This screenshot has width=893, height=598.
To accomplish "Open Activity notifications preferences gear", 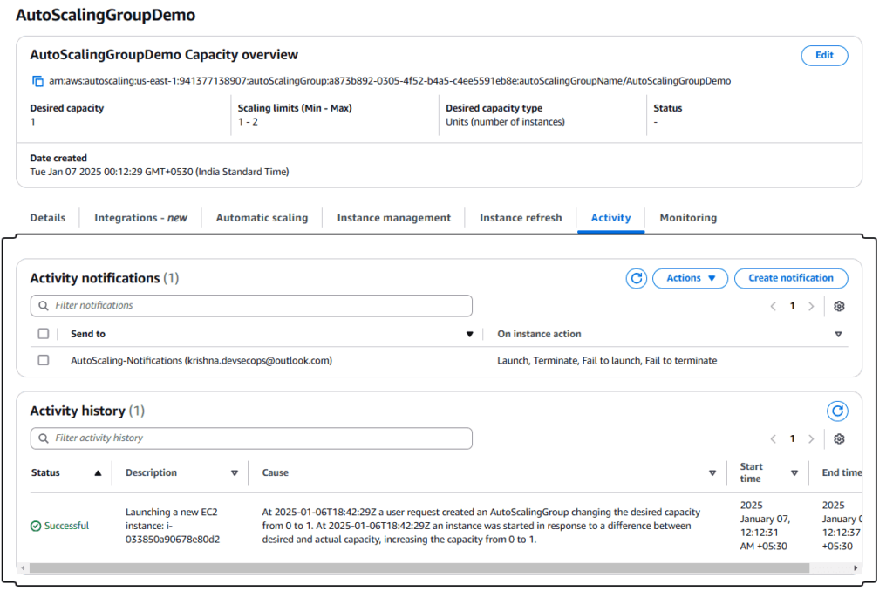I will 839,306.
